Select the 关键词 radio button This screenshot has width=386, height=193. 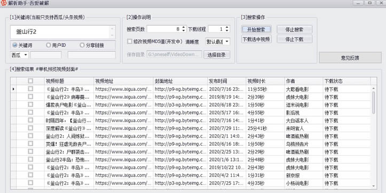tap(14, 45)
